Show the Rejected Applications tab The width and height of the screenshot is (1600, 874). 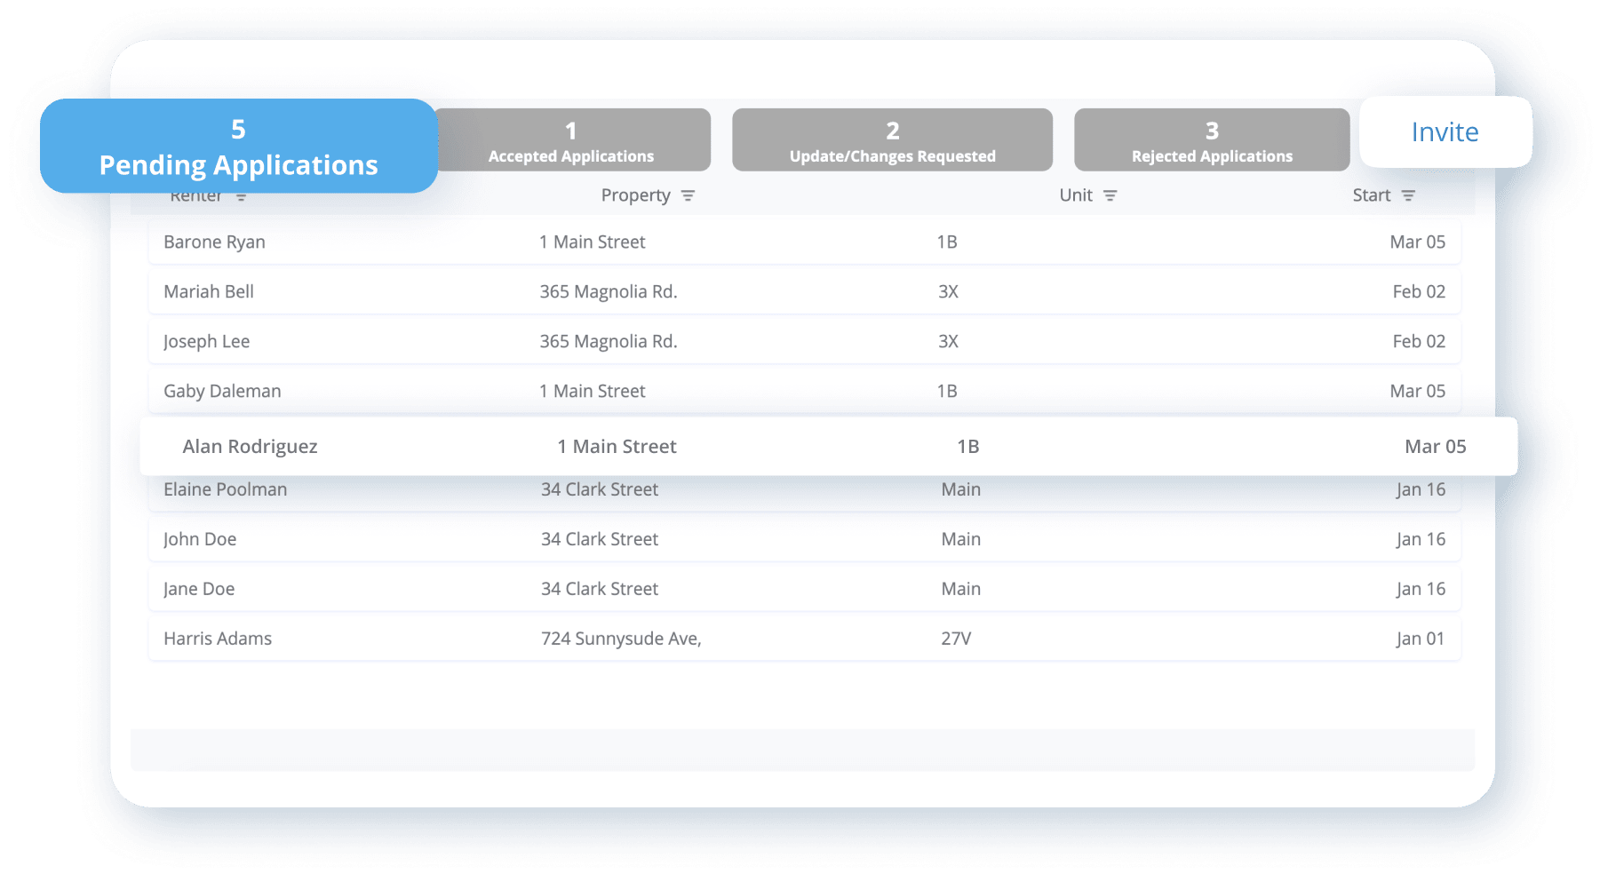(1212, 140)
